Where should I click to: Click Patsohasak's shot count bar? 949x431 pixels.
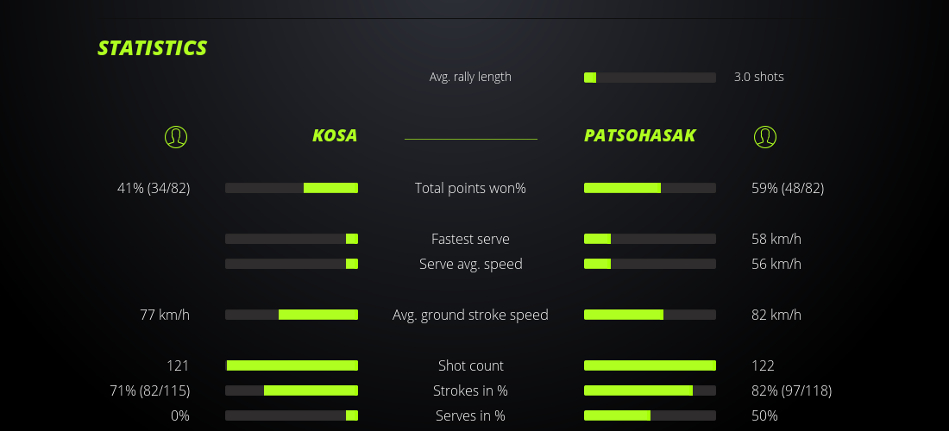pyautogui.click(x=650, y=365)
